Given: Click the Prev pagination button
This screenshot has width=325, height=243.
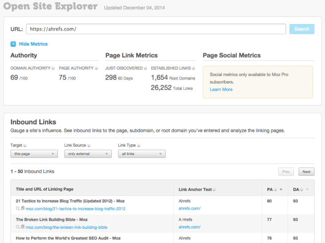Looking at the screenshot, I should (x=286, y=171).
